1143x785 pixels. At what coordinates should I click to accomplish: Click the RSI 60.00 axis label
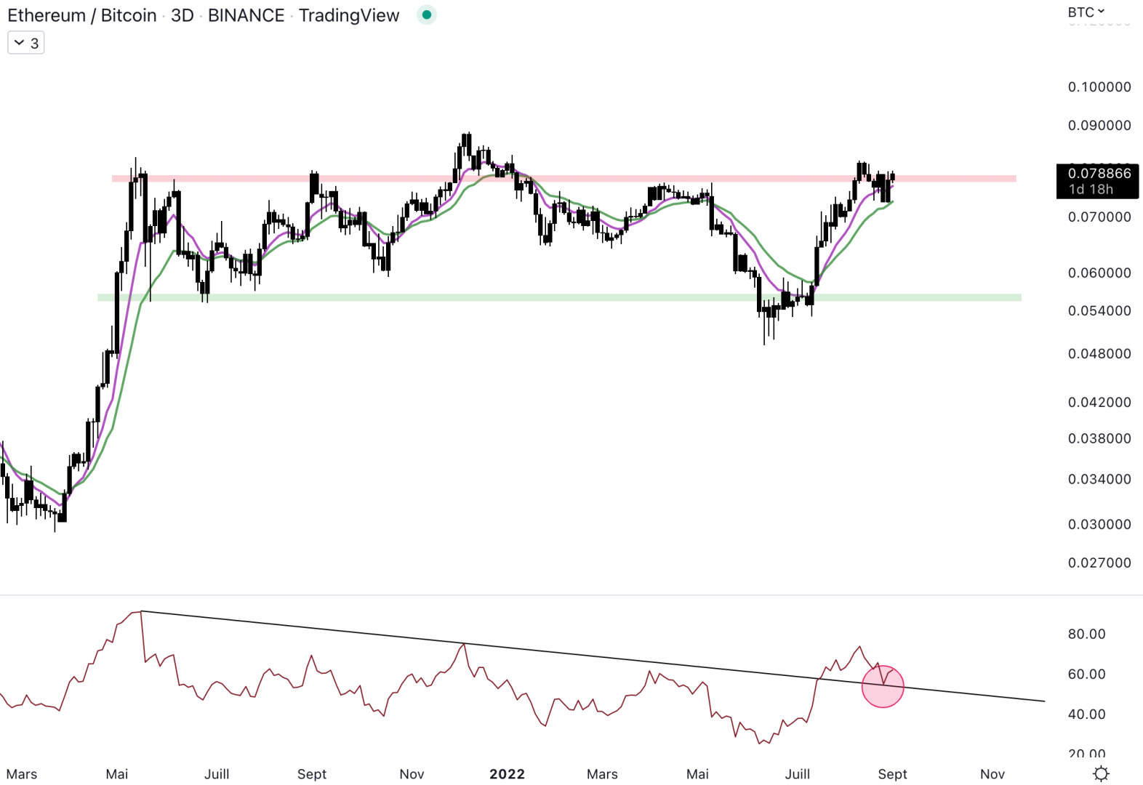click(1086, 675)
